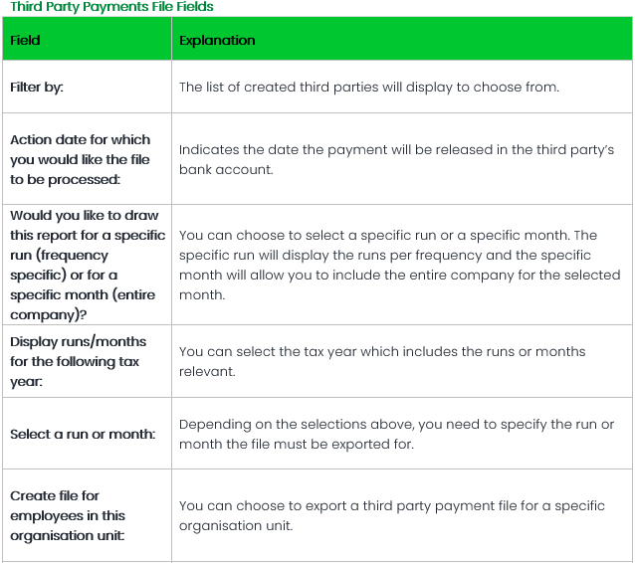Click the 'Third Party Payments File Fields' heading
Image resolution: width=635 pixels, height=563 pixels.
coord(111,7)
